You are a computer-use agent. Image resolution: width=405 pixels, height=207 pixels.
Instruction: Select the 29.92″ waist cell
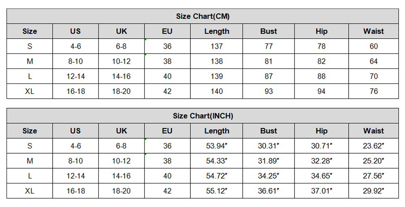click(x=373, y=191)
